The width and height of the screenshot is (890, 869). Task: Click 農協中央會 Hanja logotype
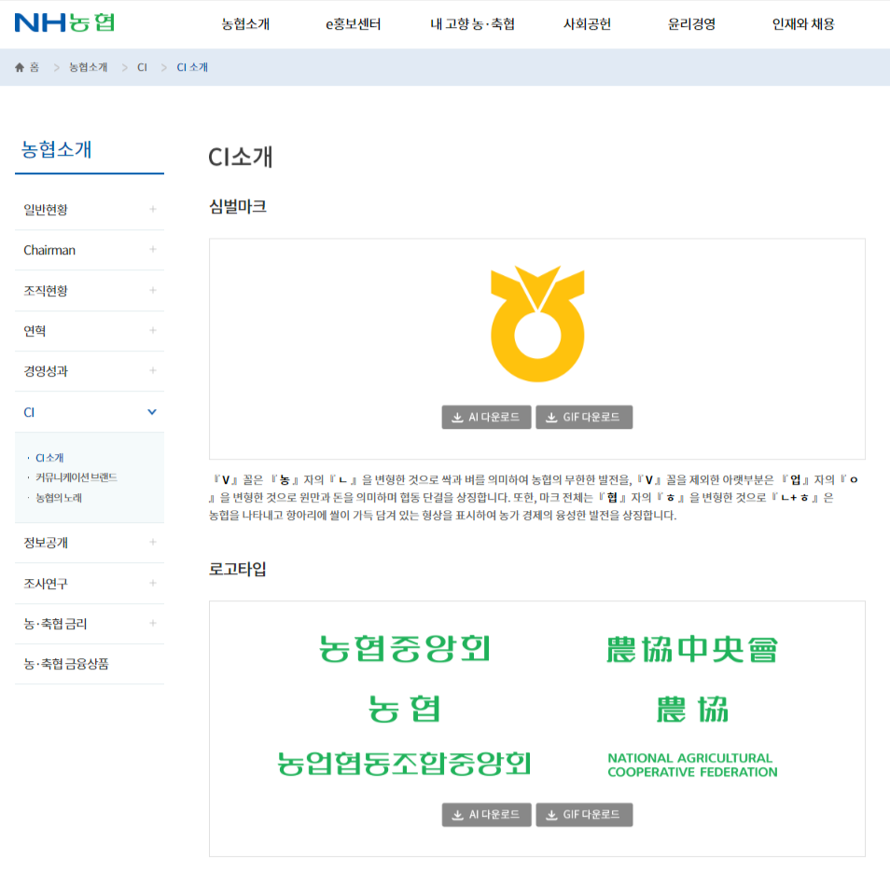tap(692, 650)
